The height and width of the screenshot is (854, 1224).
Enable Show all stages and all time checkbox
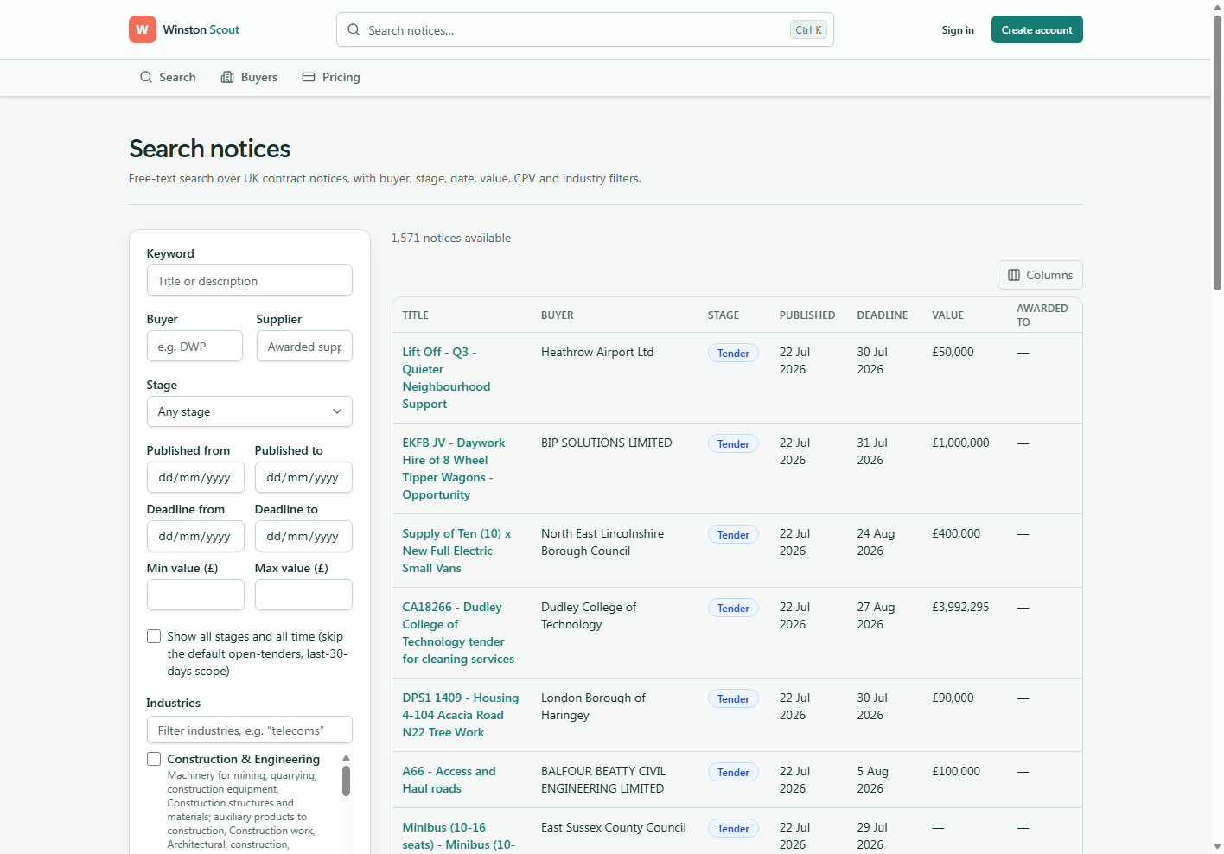click(154, 636)
